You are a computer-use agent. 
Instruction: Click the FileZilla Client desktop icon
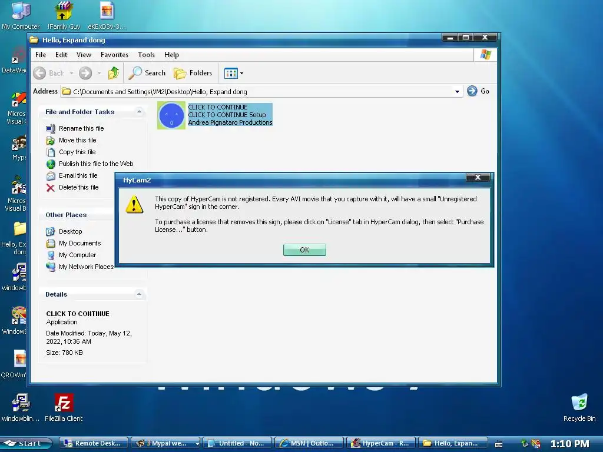coord(64,407)
